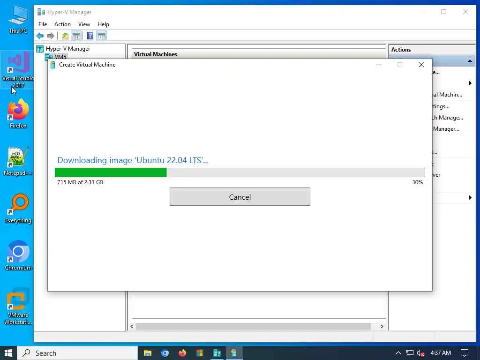Image resolution: width=480 pixels, height=360 pixels.
Task: Click the 'Downloading image' status heading
Action: click(133, 160)
